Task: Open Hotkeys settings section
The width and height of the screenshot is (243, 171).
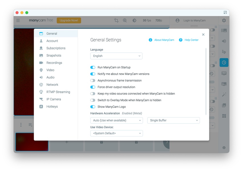Action: pyautogui.click(x=56, y=107)
